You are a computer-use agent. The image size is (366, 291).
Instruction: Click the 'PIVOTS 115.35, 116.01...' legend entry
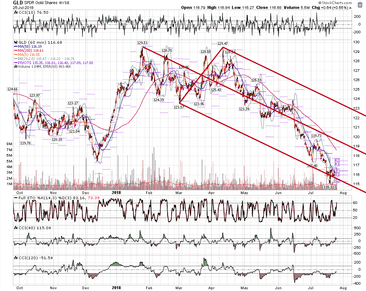(56, 63)
